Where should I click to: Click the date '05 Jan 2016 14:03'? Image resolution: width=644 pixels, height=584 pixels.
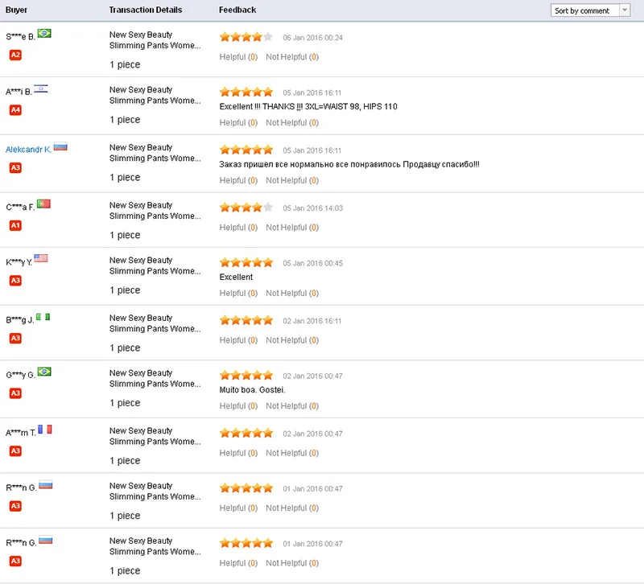click(x=312, y=208)
